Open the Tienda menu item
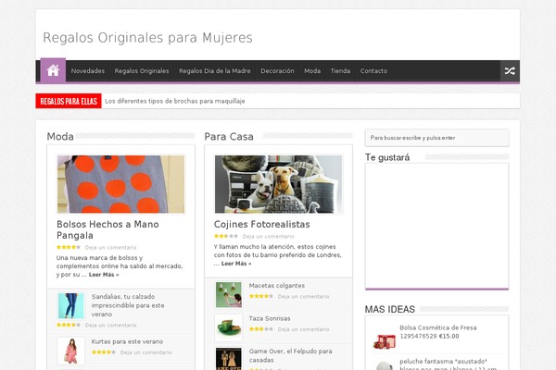Image resolution: width=556 pixels, height=370 pixels. 340,71
